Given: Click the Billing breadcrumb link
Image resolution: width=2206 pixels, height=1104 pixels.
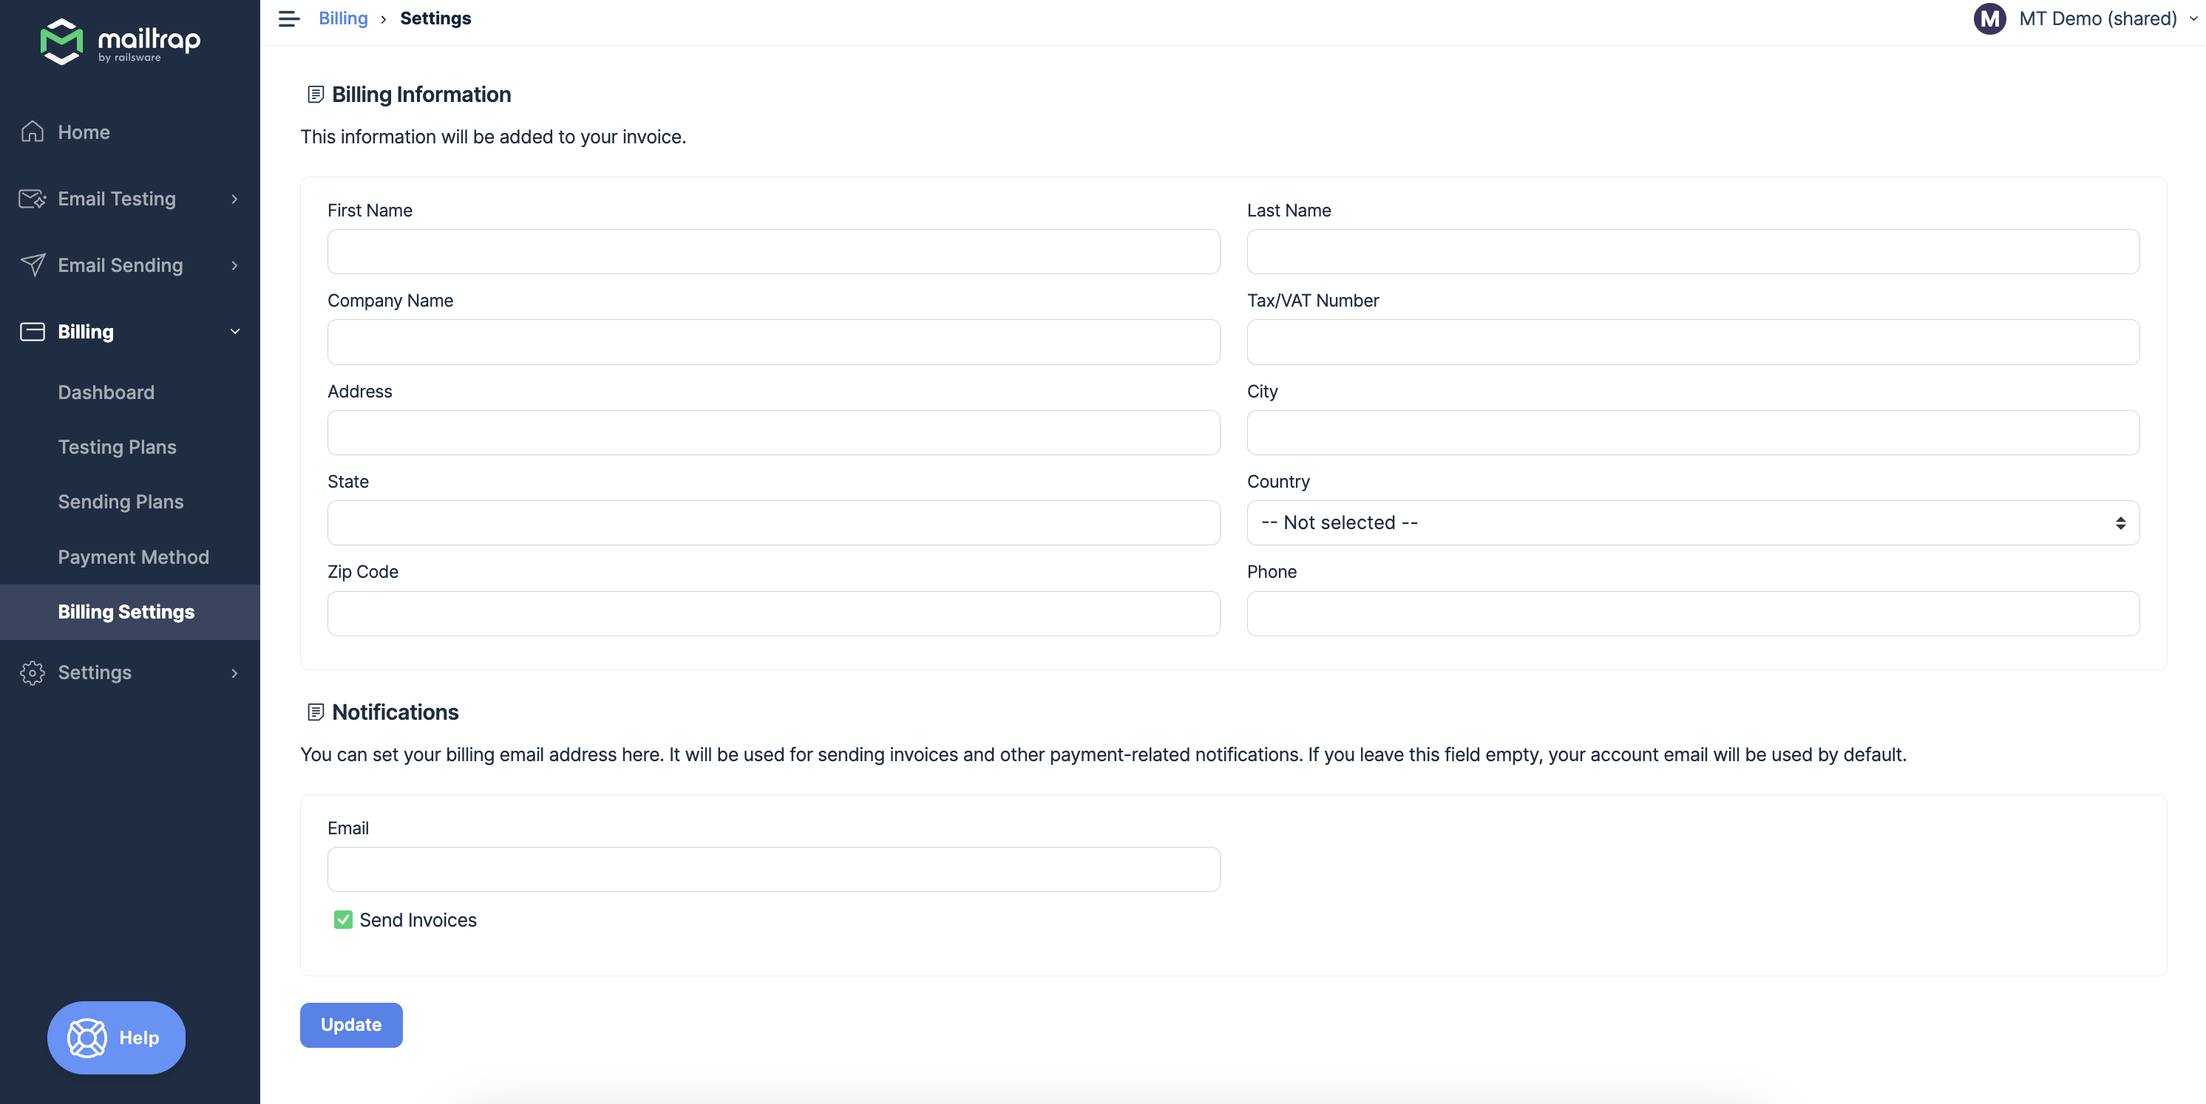Looking at the screenshot, I should pos(342,18).
